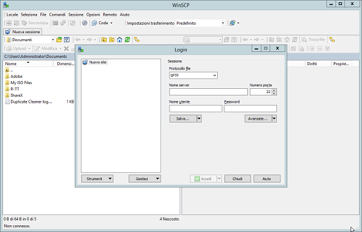362x232 pixels.
Task: Expand the Avanzate button dropdown arrow
Action: tap(274, 119)
